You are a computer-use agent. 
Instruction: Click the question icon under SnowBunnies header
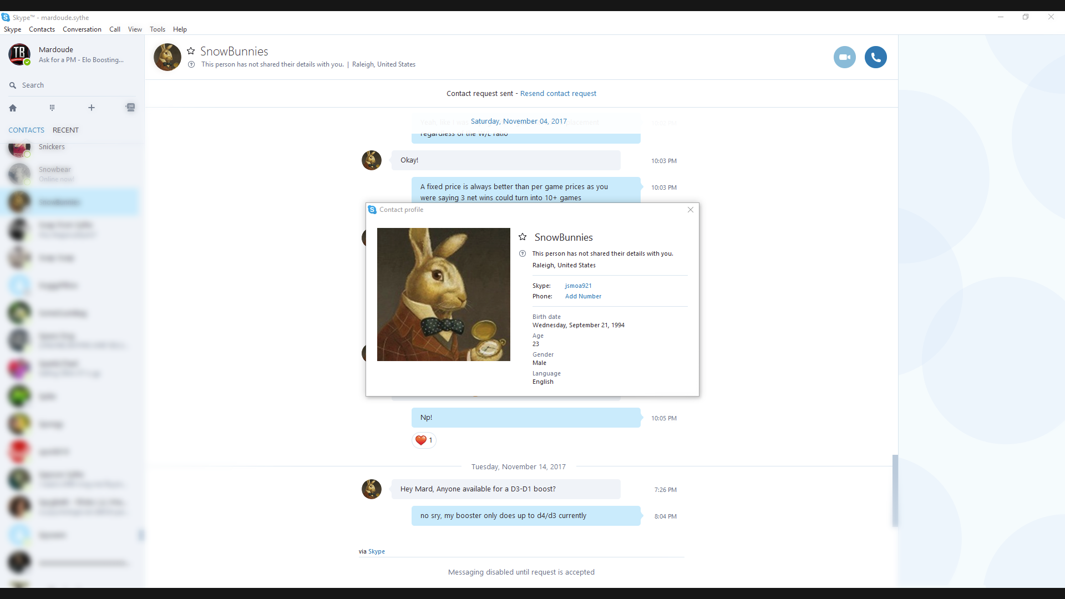191,64
